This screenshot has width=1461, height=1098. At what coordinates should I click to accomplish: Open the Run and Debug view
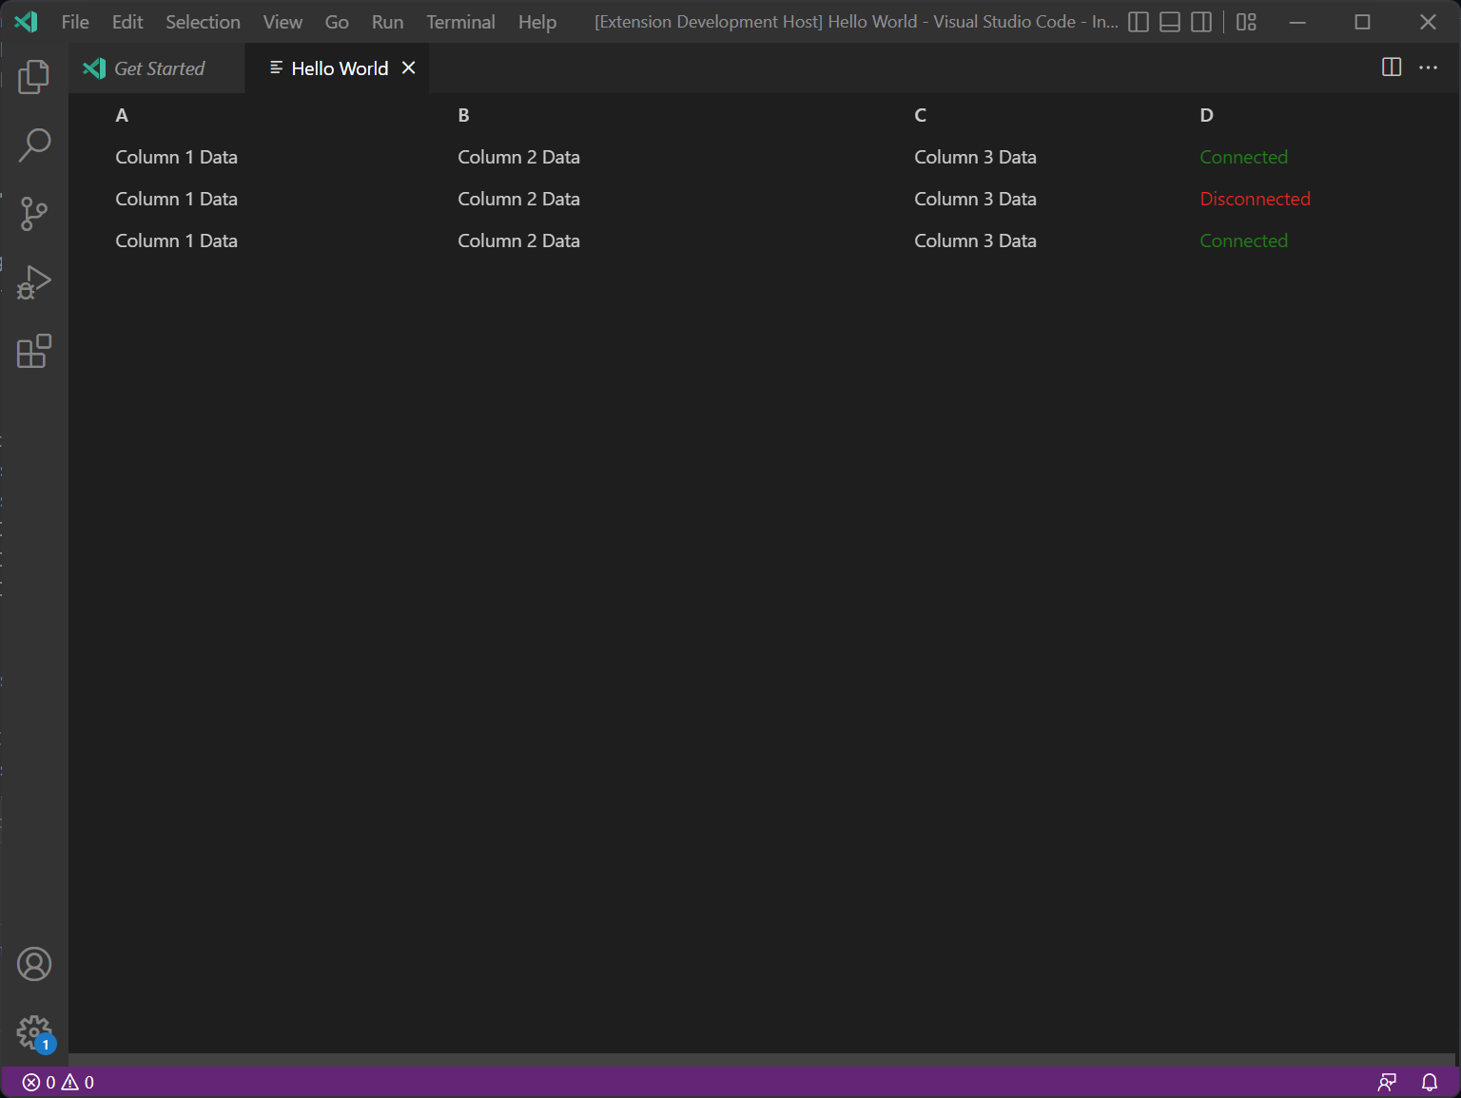tap(34, 281)
